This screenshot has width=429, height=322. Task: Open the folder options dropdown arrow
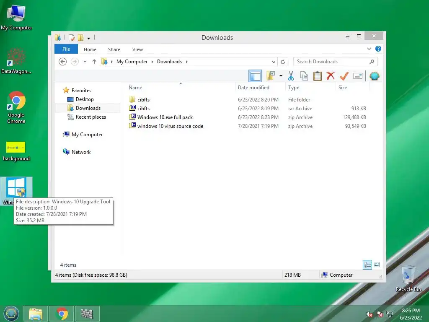[x=281, y=76]
